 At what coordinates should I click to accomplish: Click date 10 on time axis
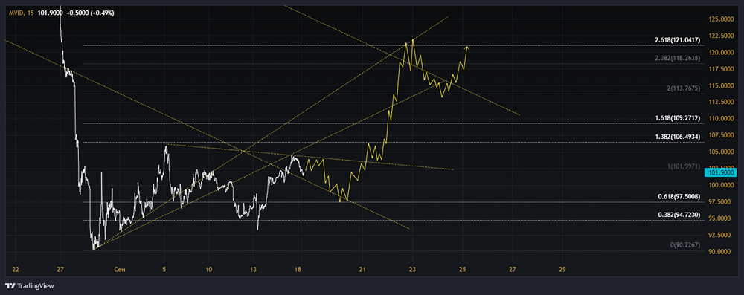tap(209, 270)
